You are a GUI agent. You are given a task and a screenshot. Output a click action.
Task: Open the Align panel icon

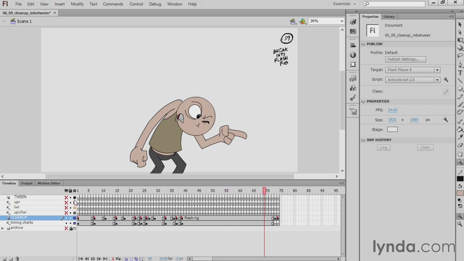click(353, 45)
